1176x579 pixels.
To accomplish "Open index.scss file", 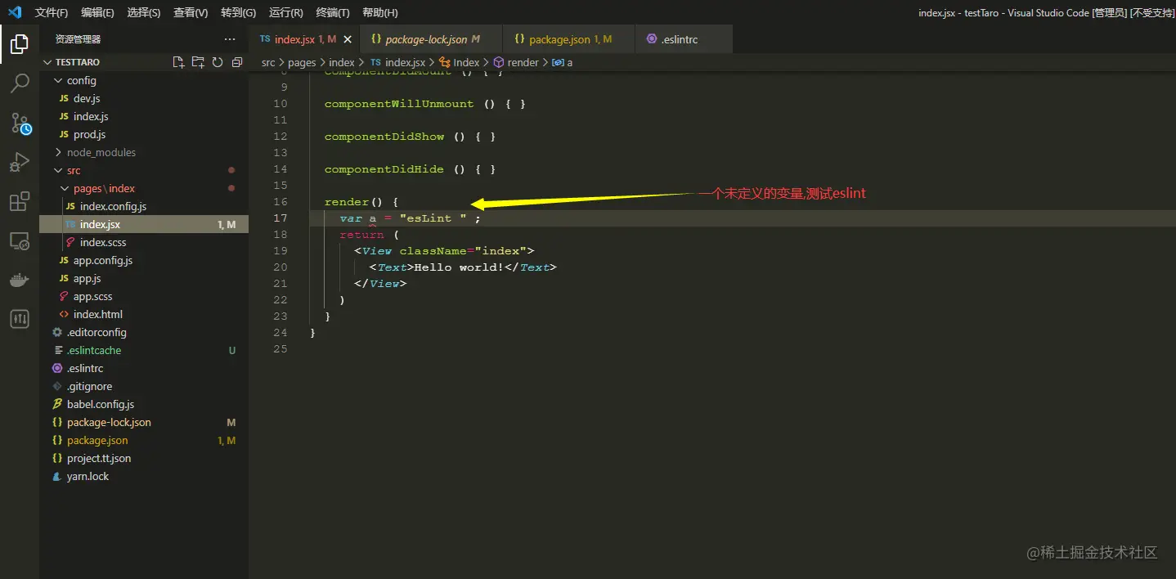I will pyautogui.click(x=103, y=242).
